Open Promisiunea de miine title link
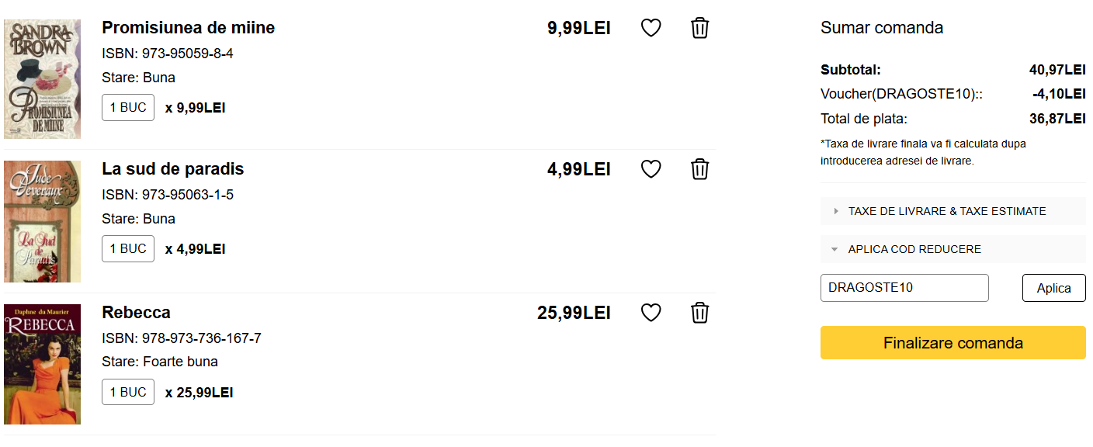The image size is (1093, 447). (188, 28)
